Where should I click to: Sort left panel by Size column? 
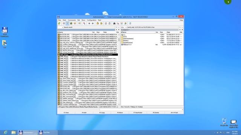point(98,32)
